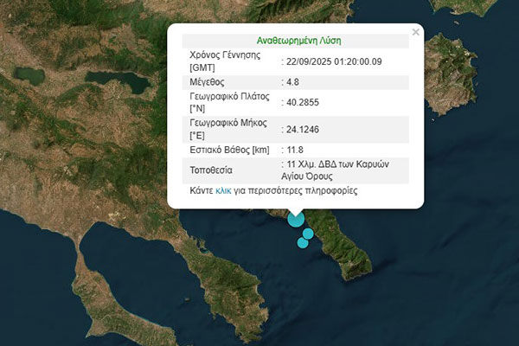Click the 'κλικ' link for more information
Image resolution: width=519 pixels, height=346 pixels.
tap(223, 190)
